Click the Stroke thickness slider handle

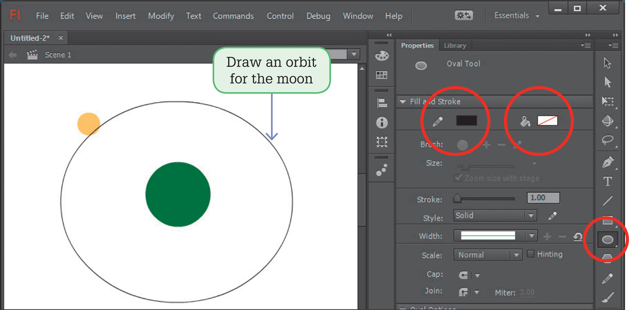coord(457,199)
